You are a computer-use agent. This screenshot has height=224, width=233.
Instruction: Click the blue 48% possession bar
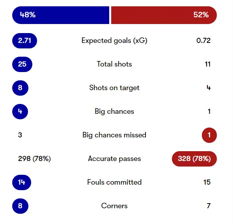[61, 15]
